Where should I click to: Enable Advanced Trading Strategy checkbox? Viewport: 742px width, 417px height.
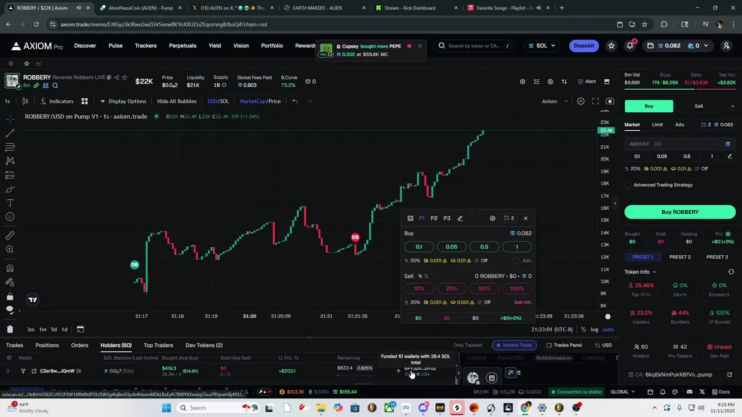[x=628, y=185]
